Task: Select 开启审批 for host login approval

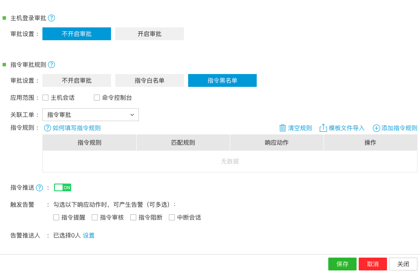Action: pyautogui.click(x=149, y=34)
